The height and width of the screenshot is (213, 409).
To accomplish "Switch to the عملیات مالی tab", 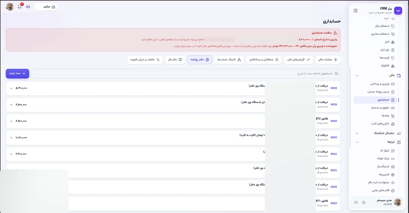I will [328, 60].
